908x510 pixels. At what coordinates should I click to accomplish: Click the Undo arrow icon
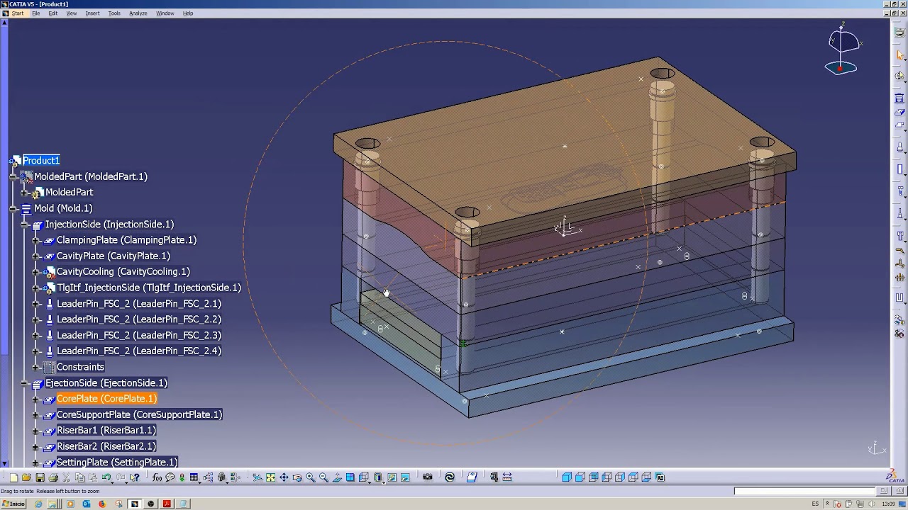tap(106, 477)
